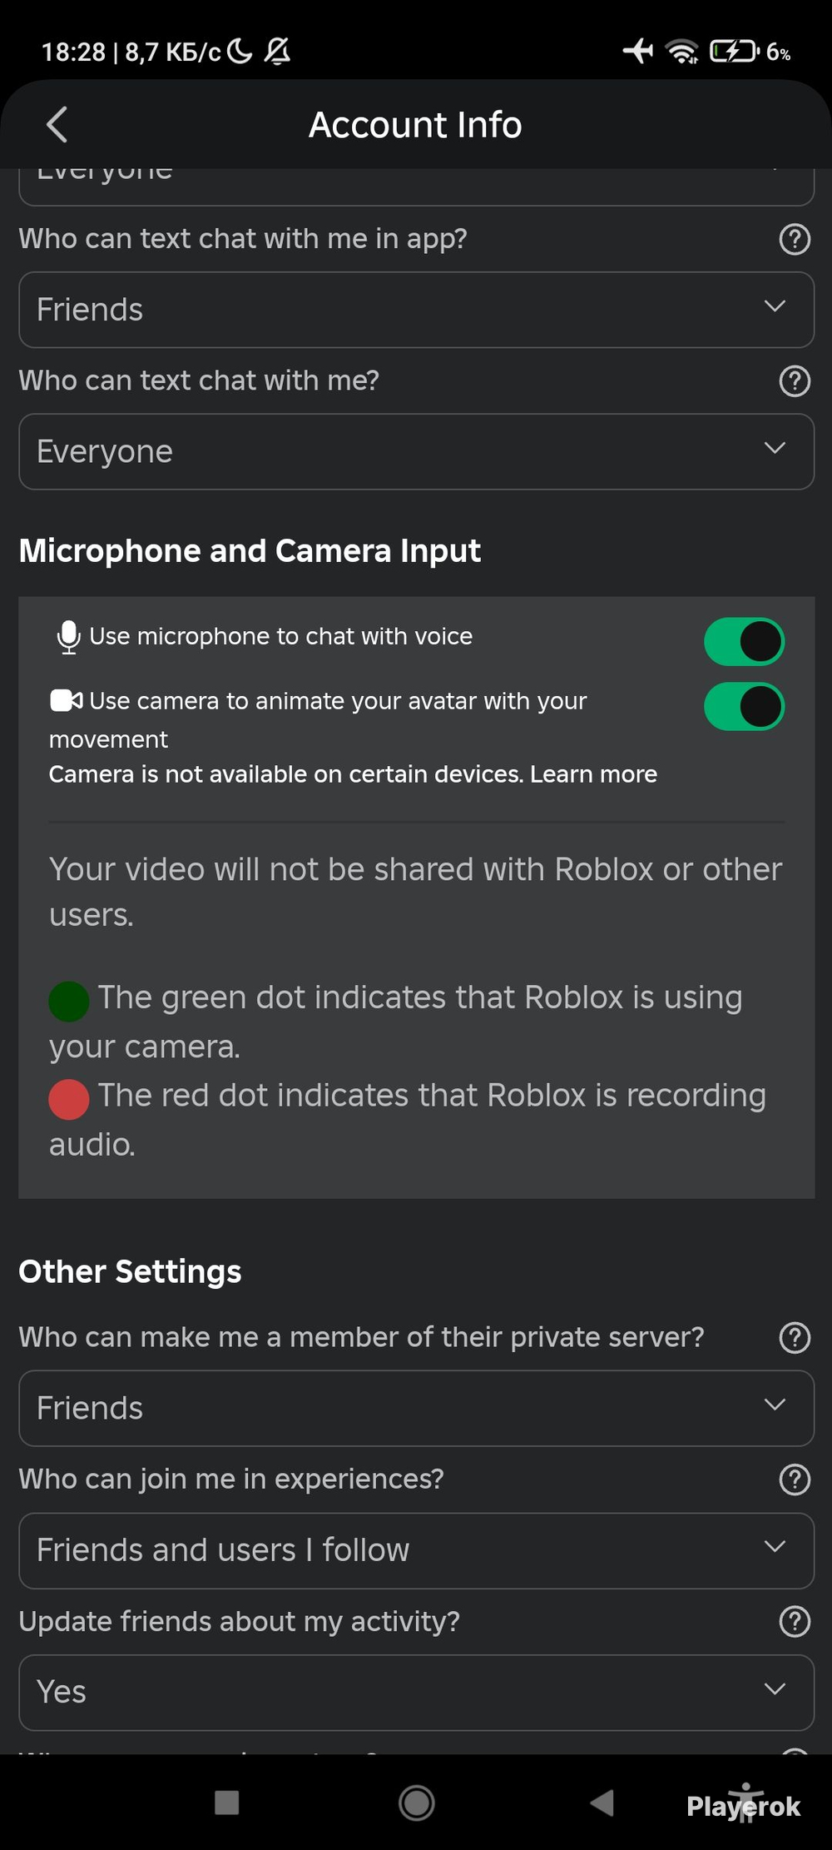
Task: Tap the microphone icon next to voice chat
Action: pos(68,637)
